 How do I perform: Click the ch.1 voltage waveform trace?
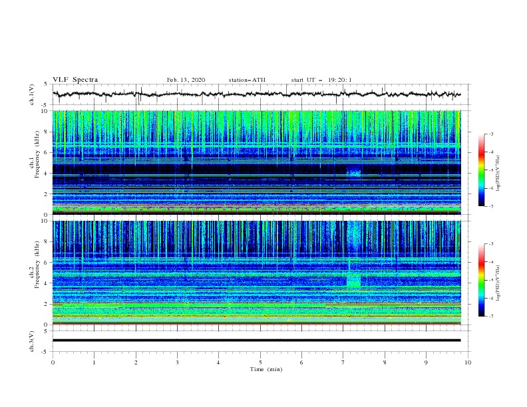pos(256,94)
